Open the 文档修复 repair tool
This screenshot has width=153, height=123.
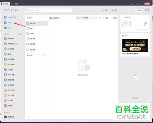[x=9, y=49]
